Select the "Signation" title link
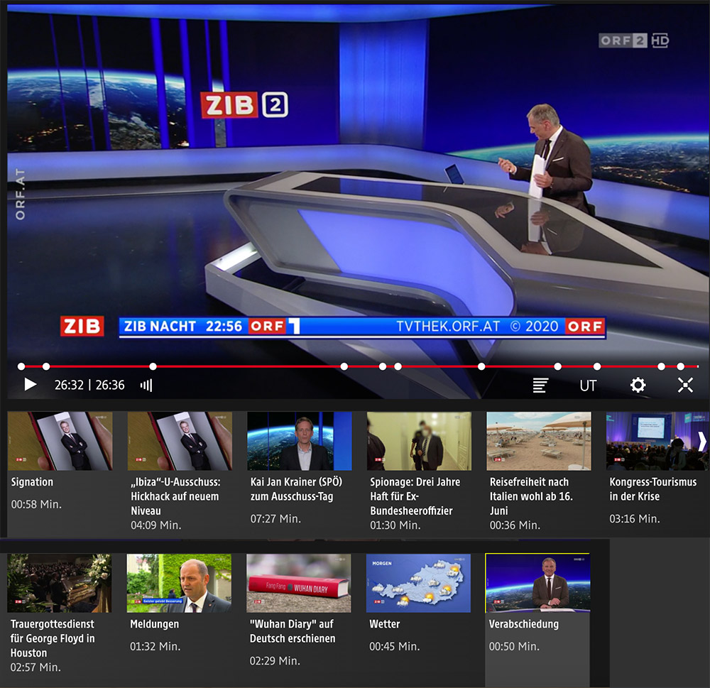This screenshot has height=688, width=710. pyautogui.click(x=32, y=482)
